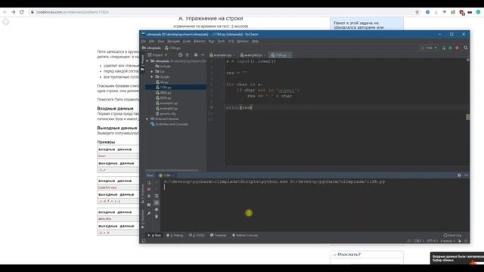The image size is (484, 272).
Task: Click the red Stop icon in Run panel
Action: [149, 190]
